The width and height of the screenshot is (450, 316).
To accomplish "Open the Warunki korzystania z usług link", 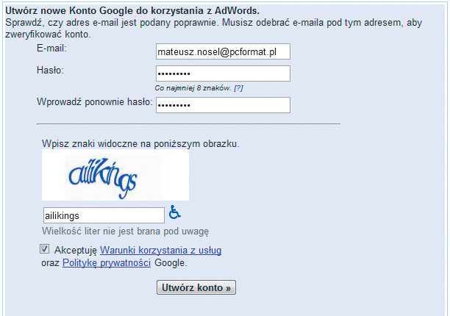I will click(x=160, y=251).
